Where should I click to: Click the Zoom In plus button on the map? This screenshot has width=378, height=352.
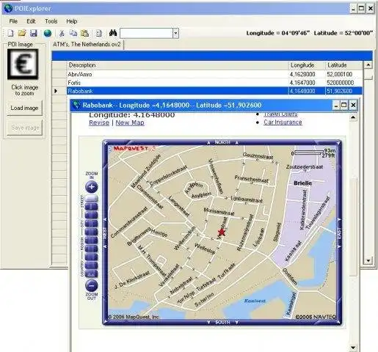pos(92,187)
